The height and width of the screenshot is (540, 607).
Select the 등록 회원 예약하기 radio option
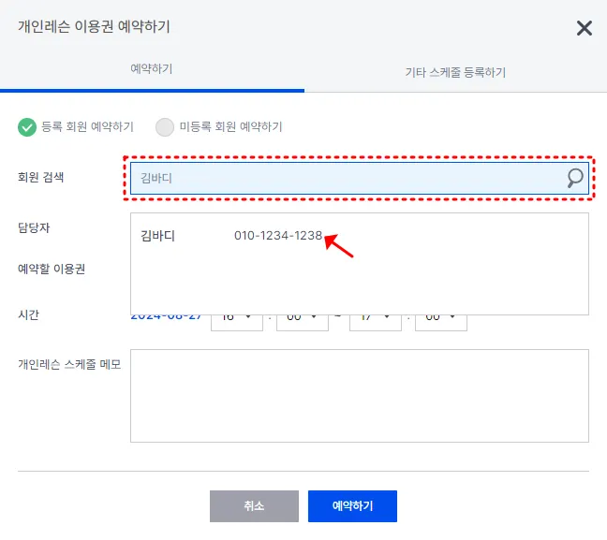pos(76,127)
